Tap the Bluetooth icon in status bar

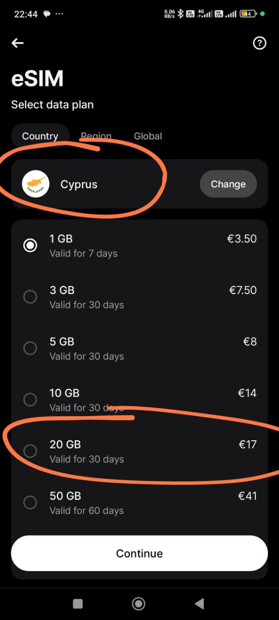[x=180, y=14]
